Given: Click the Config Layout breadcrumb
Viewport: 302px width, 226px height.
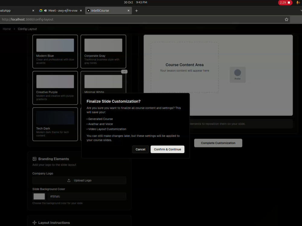Looking at the screenshot, I should [27, 29].
